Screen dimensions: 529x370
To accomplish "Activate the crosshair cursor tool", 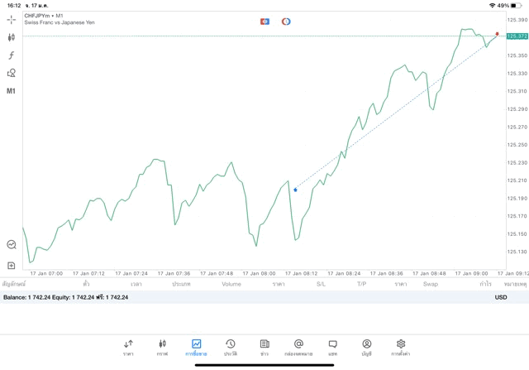I will click(12, 19).
